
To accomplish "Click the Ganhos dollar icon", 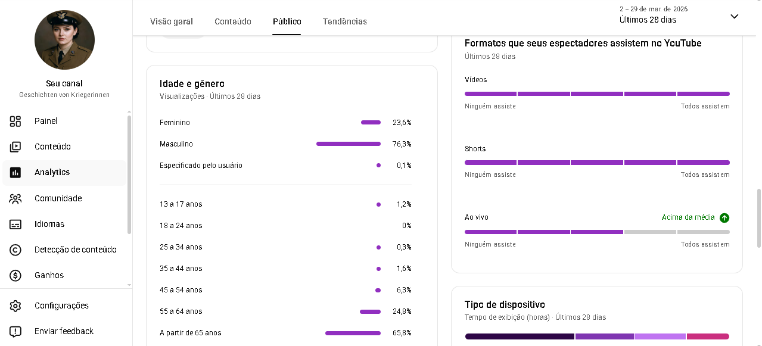I will (15, 276).
